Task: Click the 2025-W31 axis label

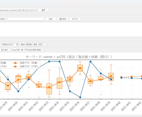Action: coord(23,106)
